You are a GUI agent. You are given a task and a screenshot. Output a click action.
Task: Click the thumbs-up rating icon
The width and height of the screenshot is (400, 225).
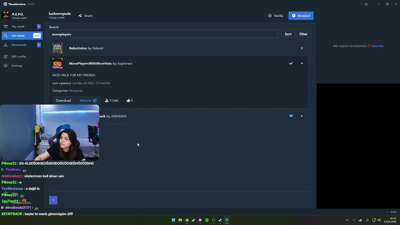pos(128,101)
